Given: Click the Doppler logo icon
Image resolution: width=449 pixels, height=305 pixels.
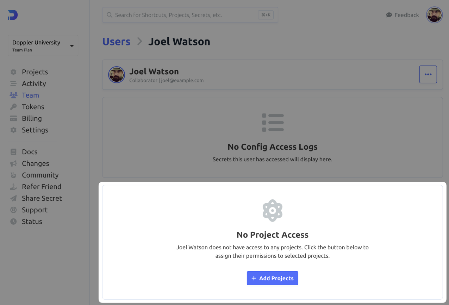Looking at the screenshot, I should coord(13,15).
